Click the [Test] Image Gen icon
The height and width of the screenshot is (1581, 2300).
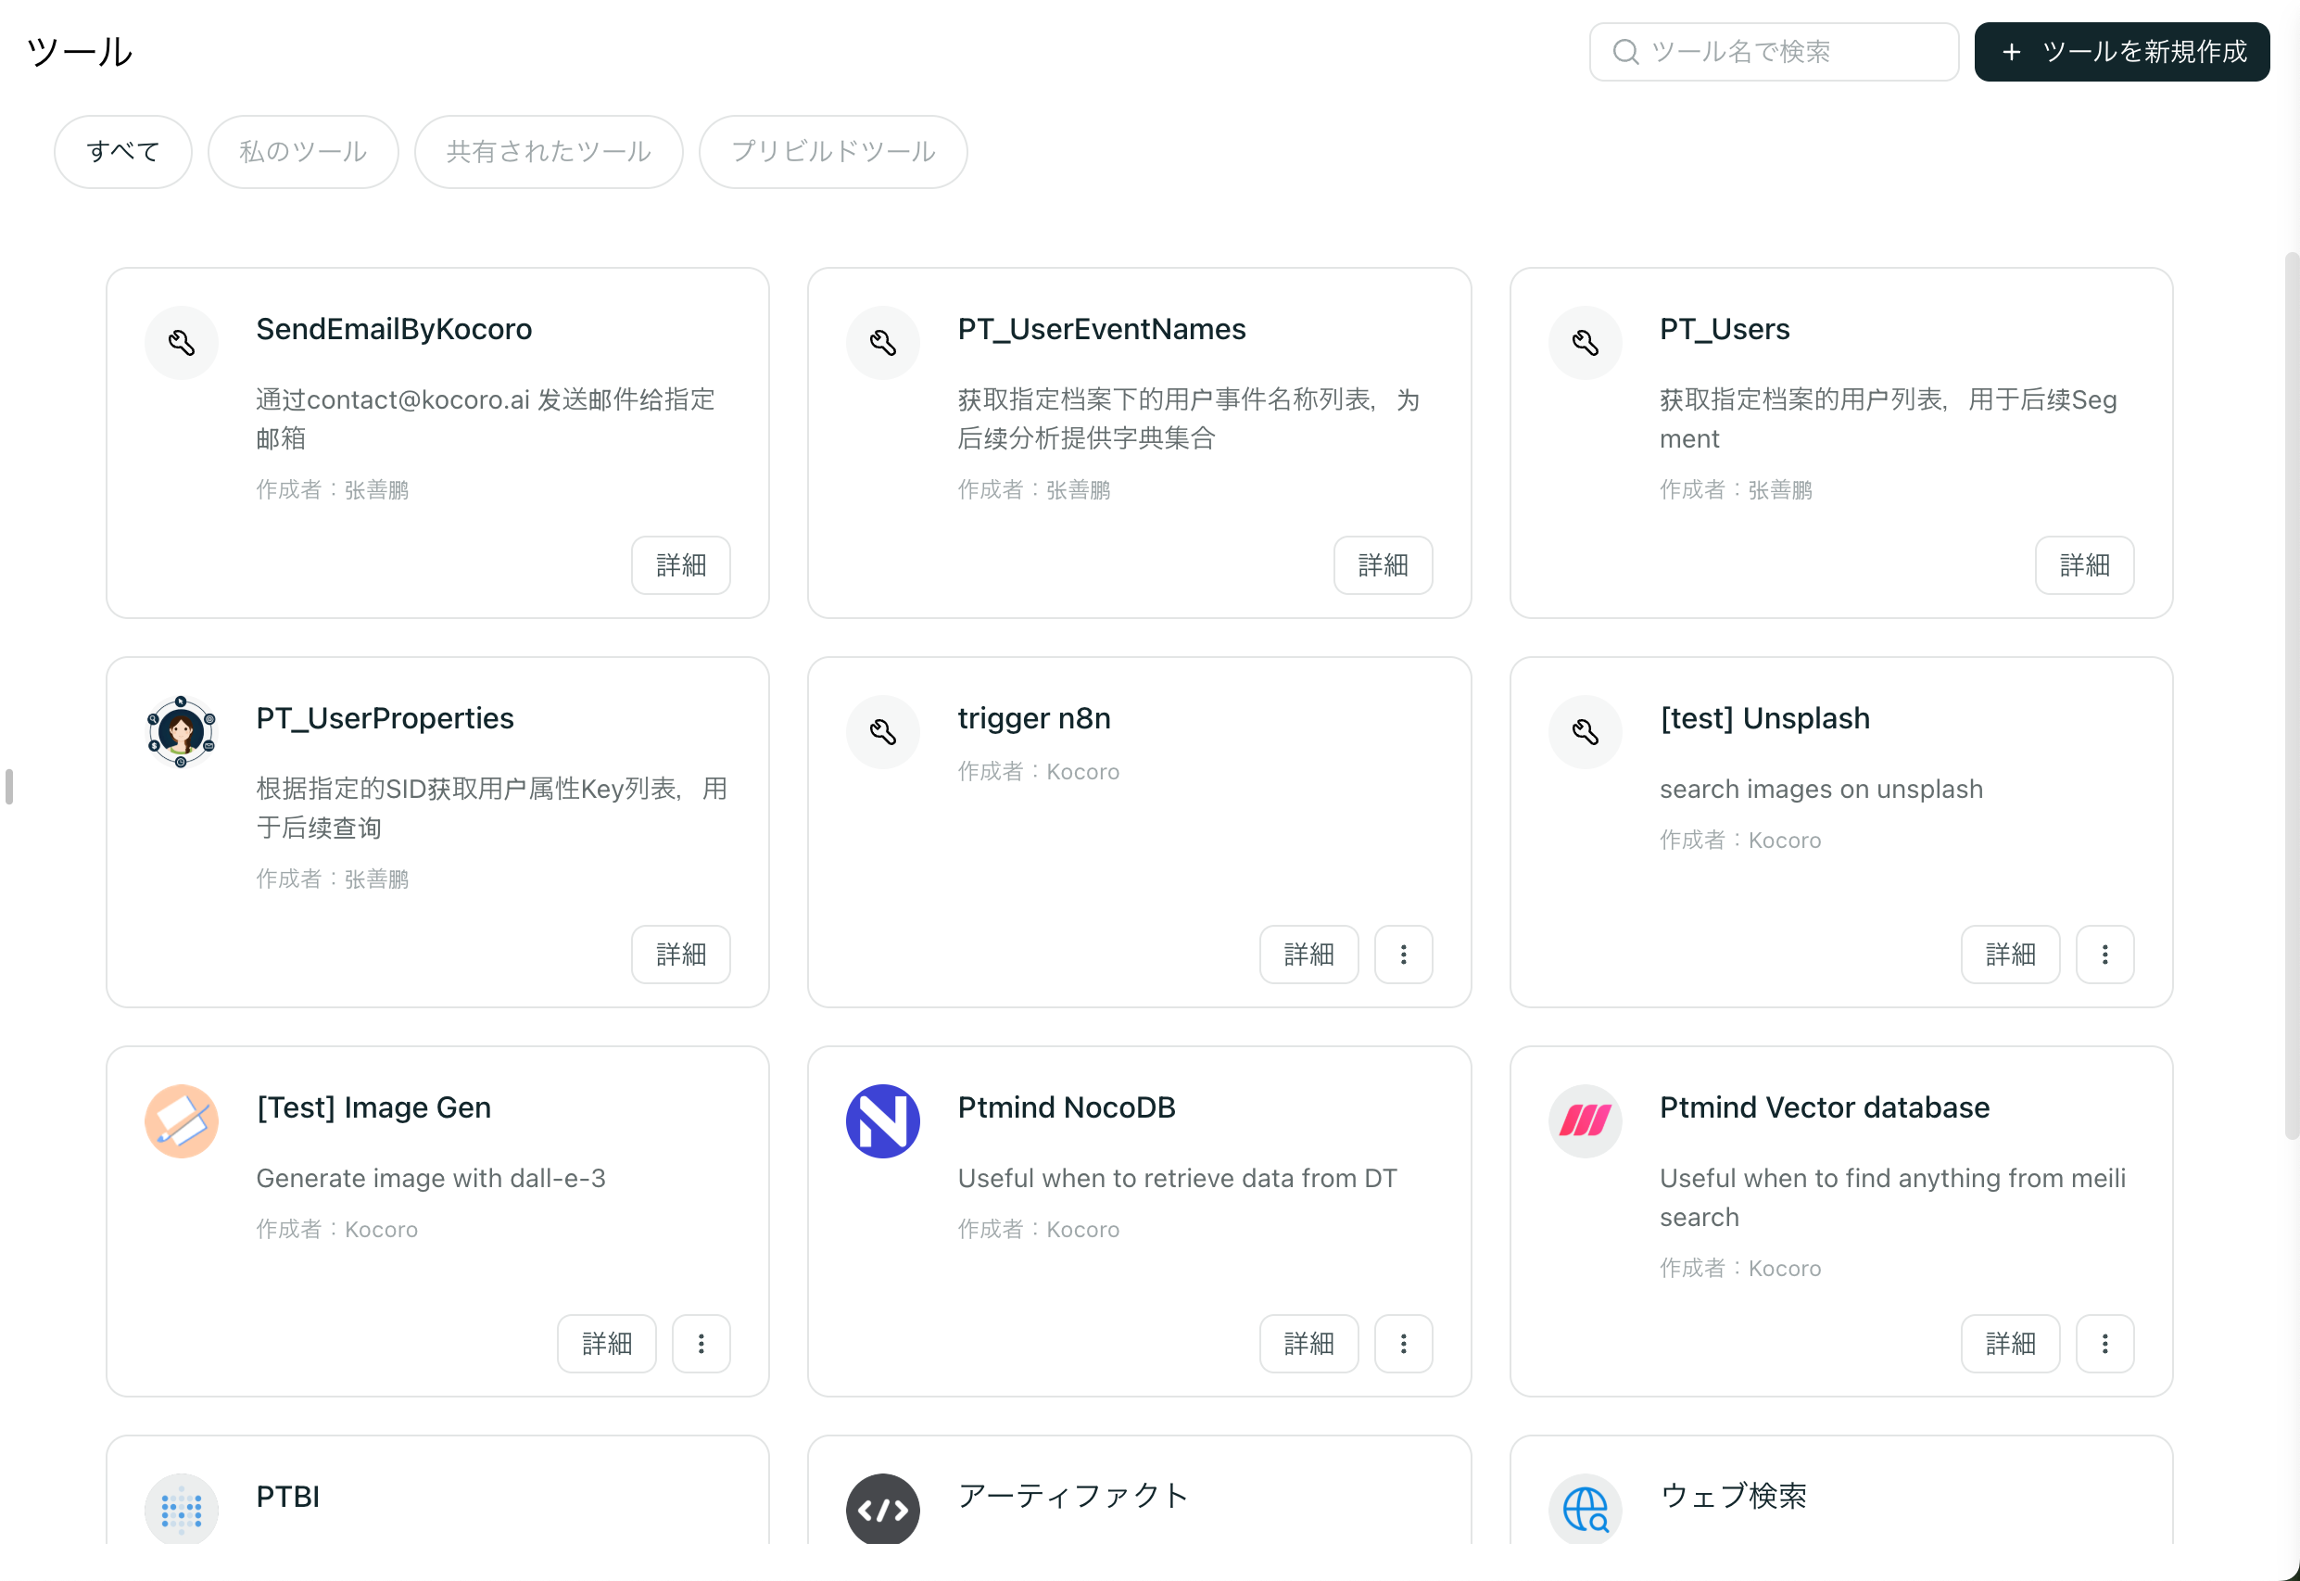coord(182,1121)
